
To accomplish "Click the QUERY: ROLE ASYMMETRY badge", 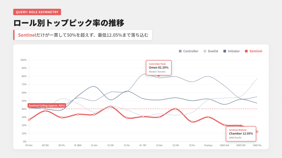I will point(37,12).
